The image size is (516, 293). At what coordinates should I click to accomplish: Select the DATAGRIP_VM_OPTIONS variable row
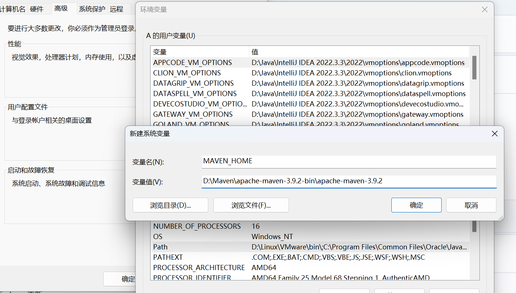[x=311, y=83]
